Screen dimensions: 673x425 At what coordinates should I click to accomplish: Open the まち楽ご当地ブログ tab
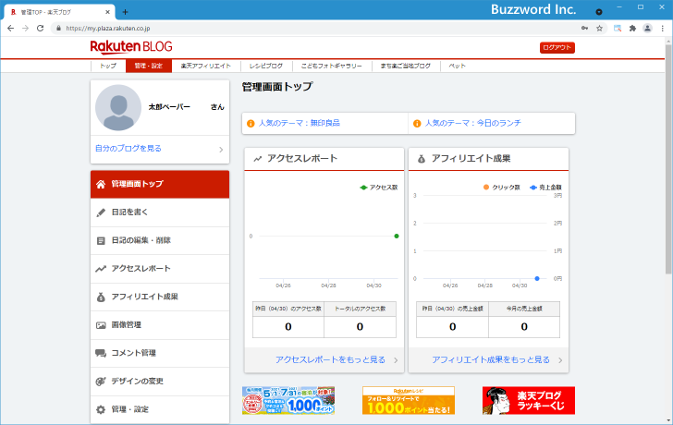(406, 66)
